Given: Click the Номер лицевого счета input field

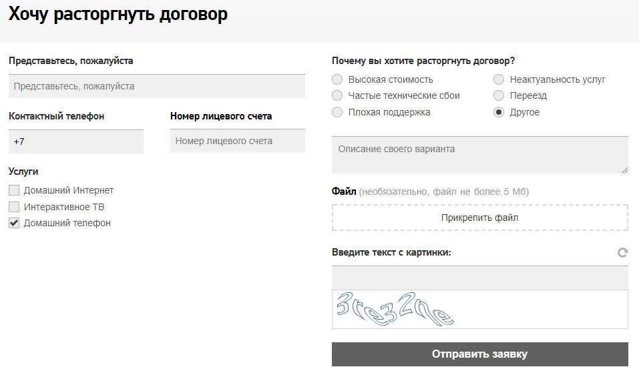Looking at the screenshot, I should pyautogui.click(x=237, y=141).
